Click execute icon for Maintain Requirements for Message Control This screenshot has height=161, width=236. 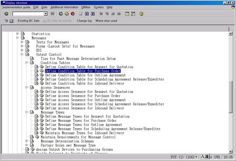[37, 137]
